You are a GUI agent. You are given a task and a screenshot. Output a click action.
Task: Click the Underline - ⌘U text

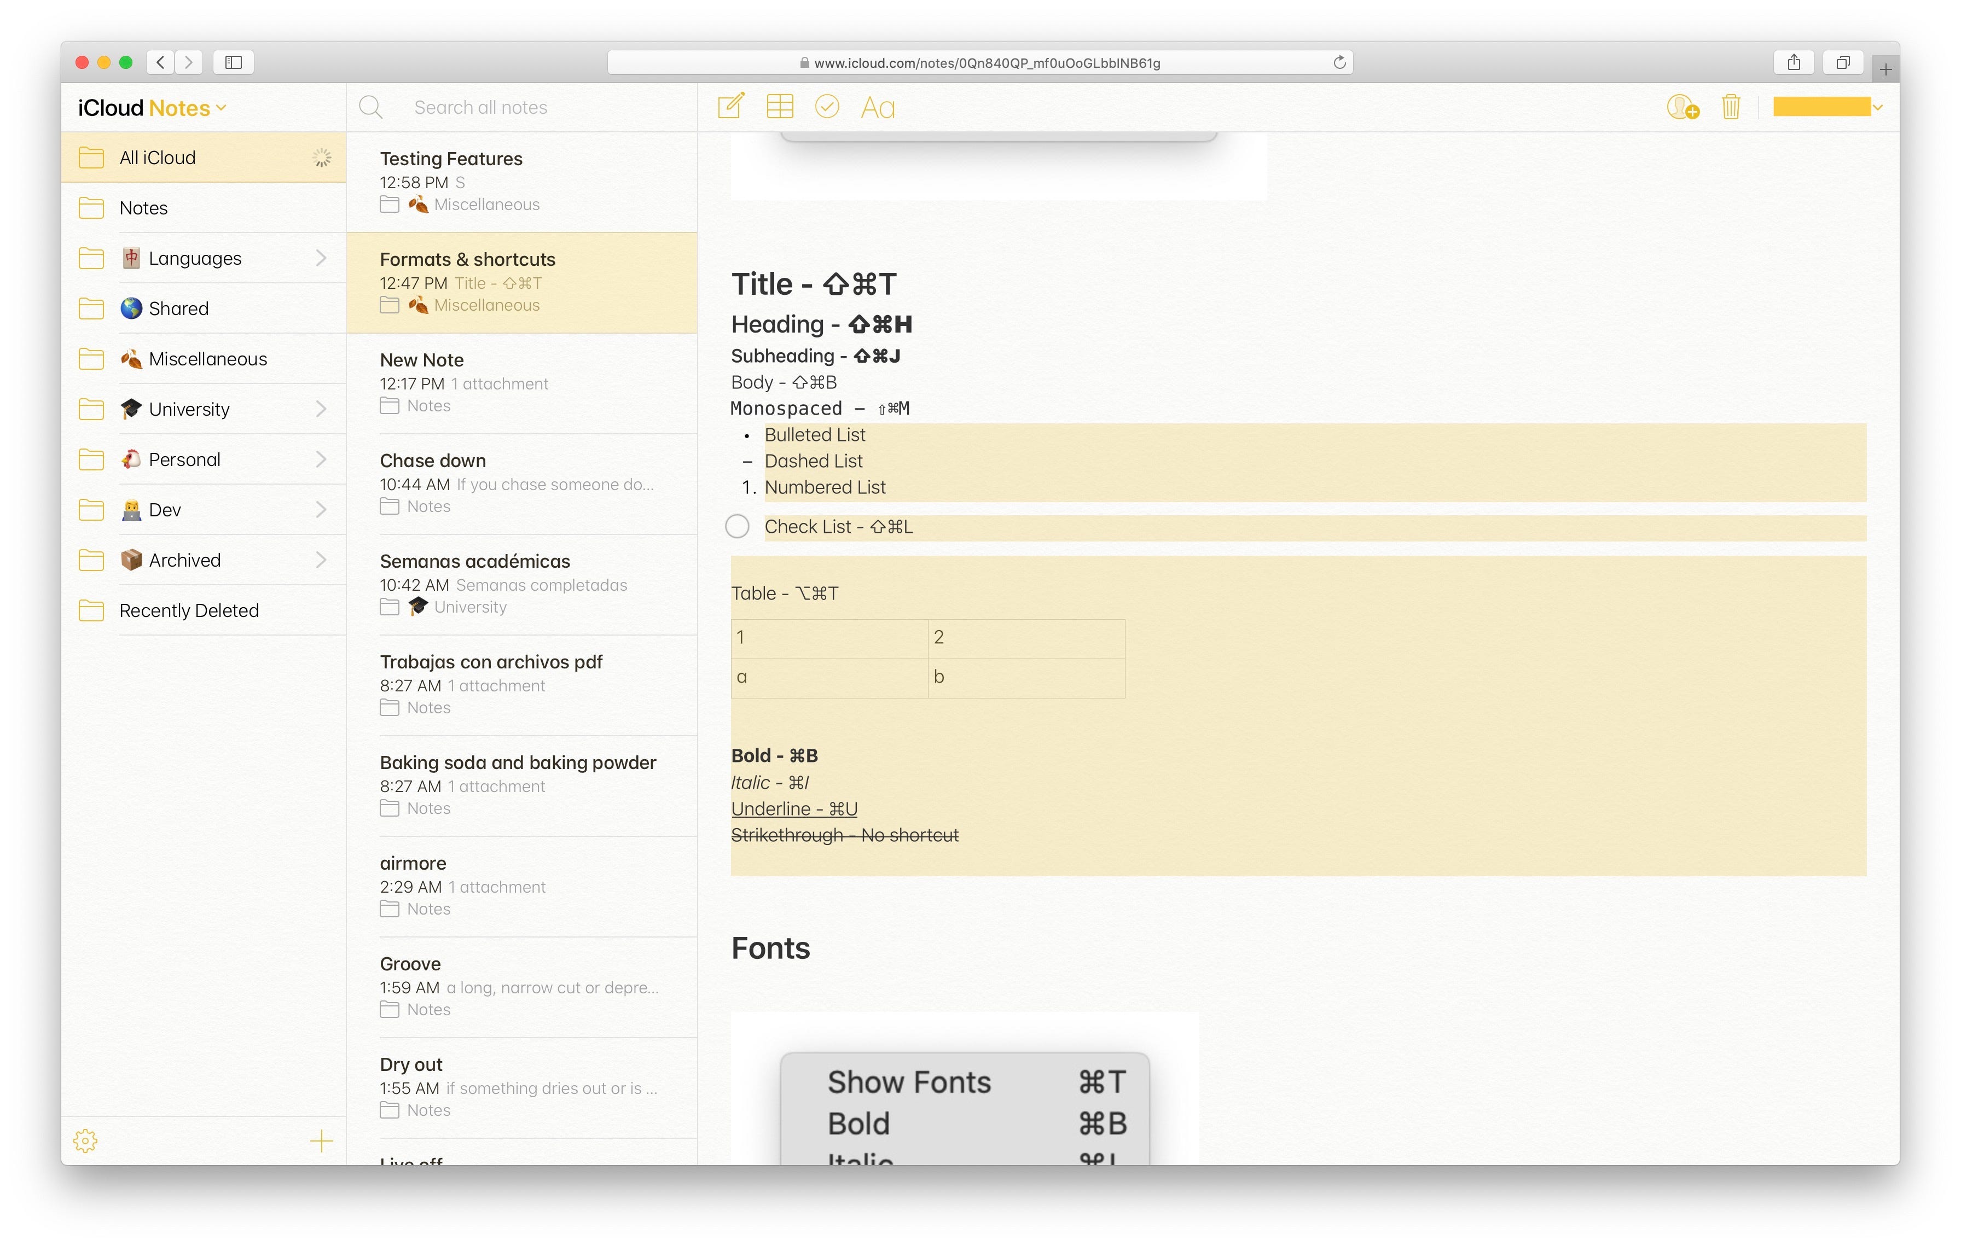tap(794, 809)
